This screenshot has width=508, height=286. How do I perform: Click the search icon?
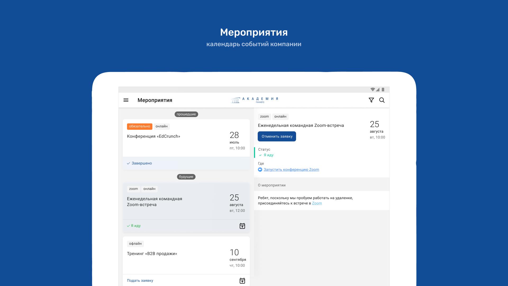[382, 100]
